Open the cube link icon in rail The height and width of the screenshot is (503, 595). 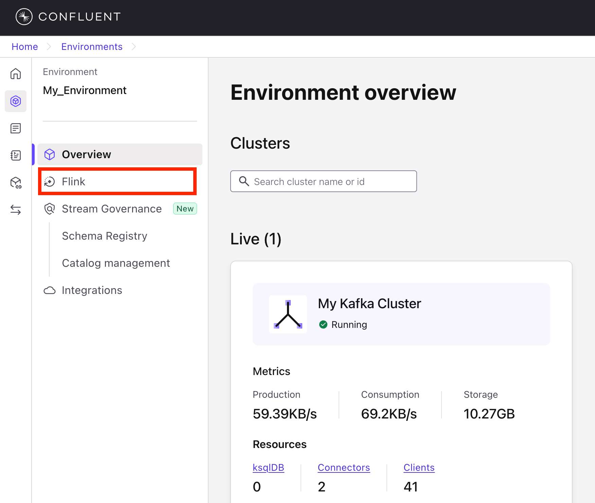(x=16, y=183)
